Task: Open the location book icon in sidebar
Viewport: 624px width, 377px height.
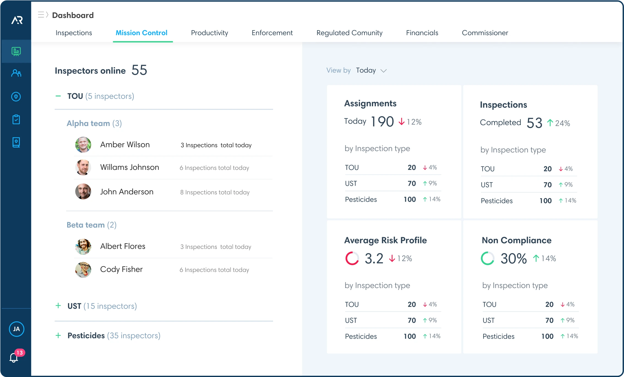Action: click(x=16, y=142)
